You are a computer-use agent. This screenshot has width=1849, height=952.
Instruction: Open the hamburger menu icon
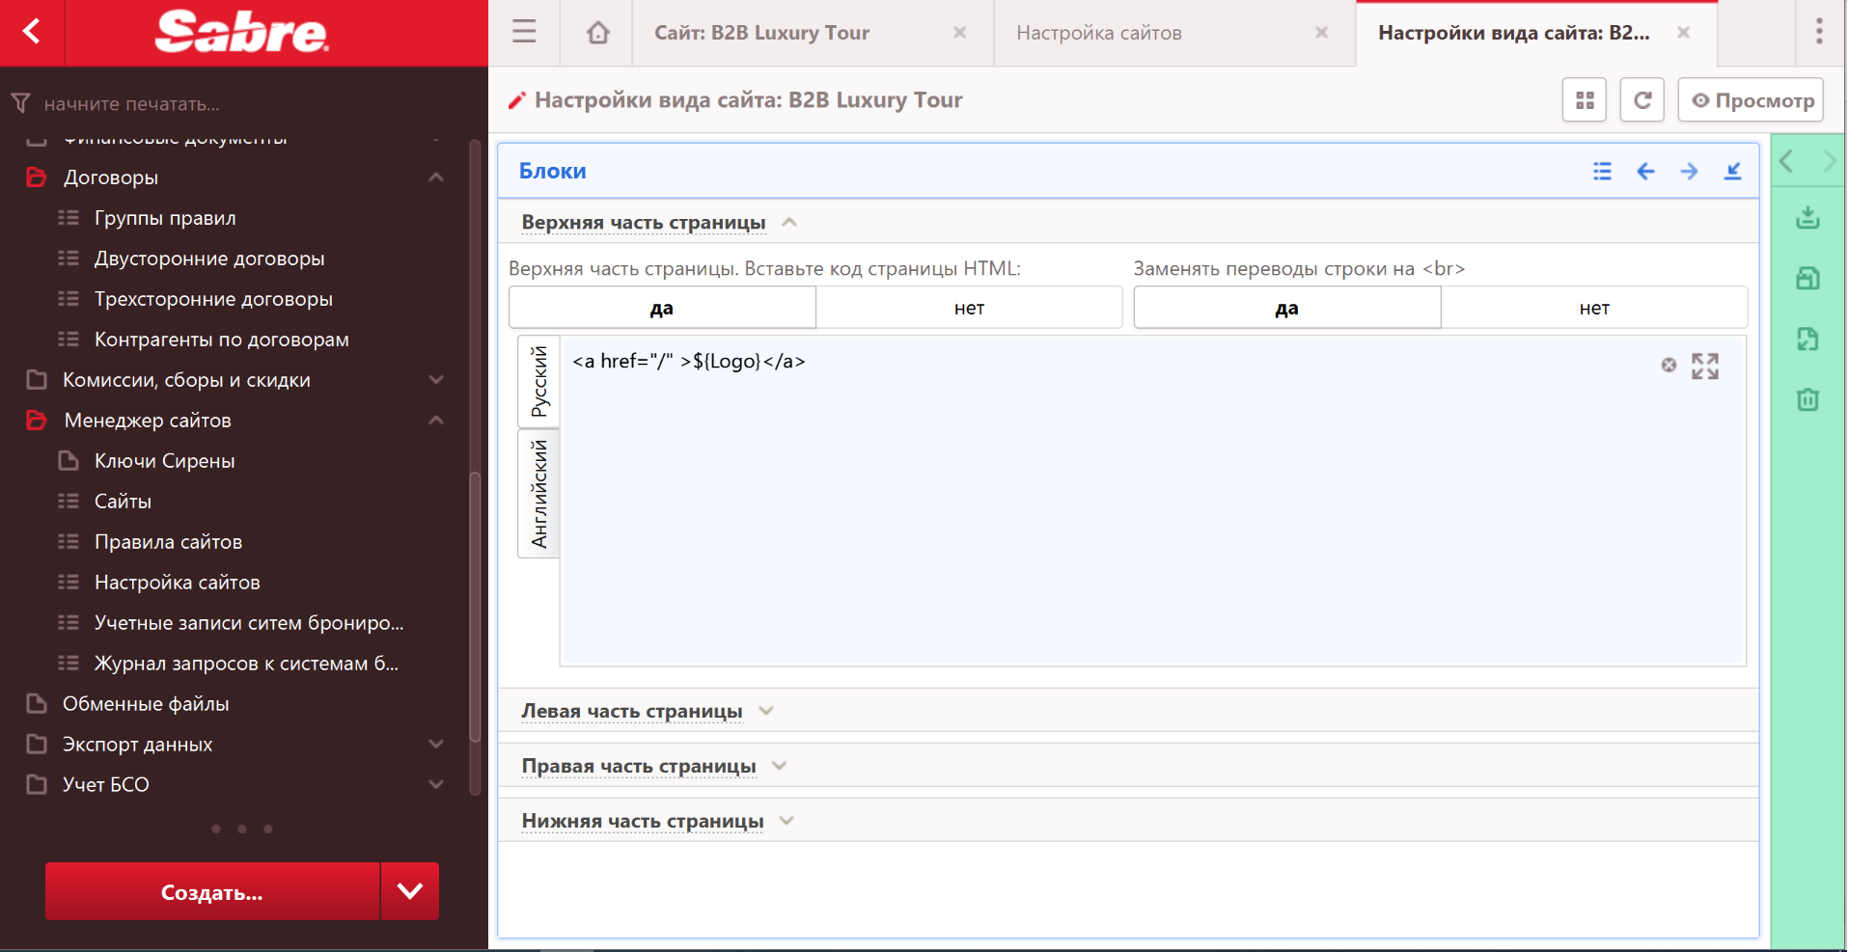click(524, 33)
